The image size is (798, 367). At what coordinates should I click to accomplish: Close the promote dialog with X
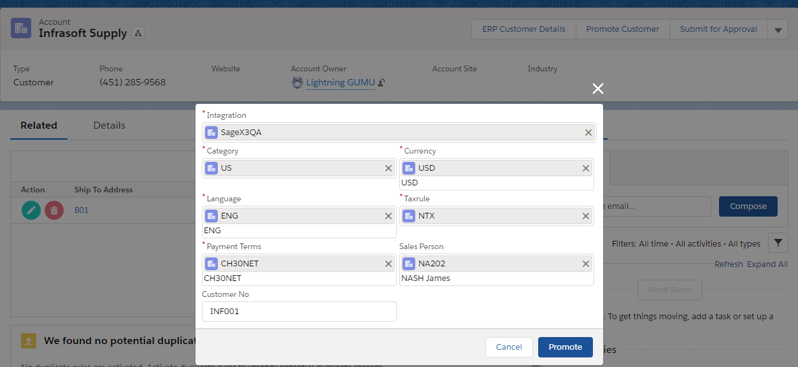pos(597,89)
